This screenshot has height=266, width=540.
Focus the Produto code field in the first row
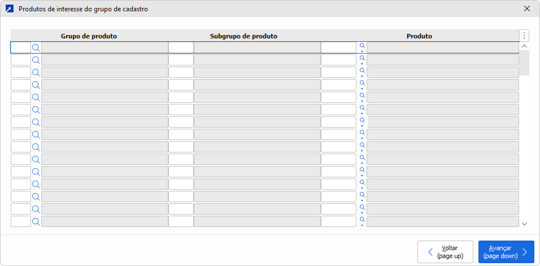coord(338,47)
